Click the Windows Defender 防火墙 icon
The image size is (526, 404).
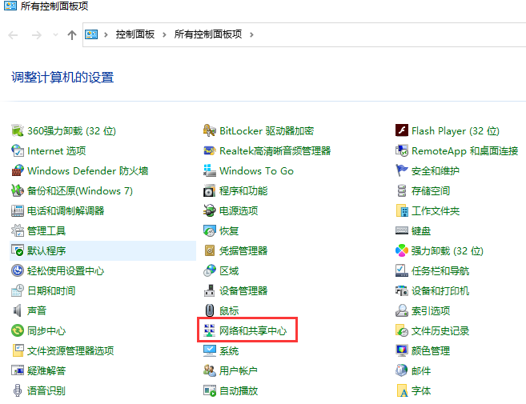[x=18, y=170]
